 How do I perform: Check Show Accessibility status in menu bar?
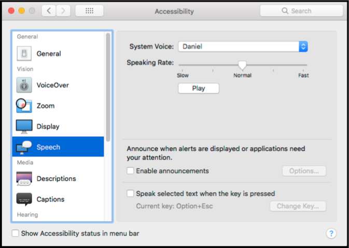(x=15, y=234)
